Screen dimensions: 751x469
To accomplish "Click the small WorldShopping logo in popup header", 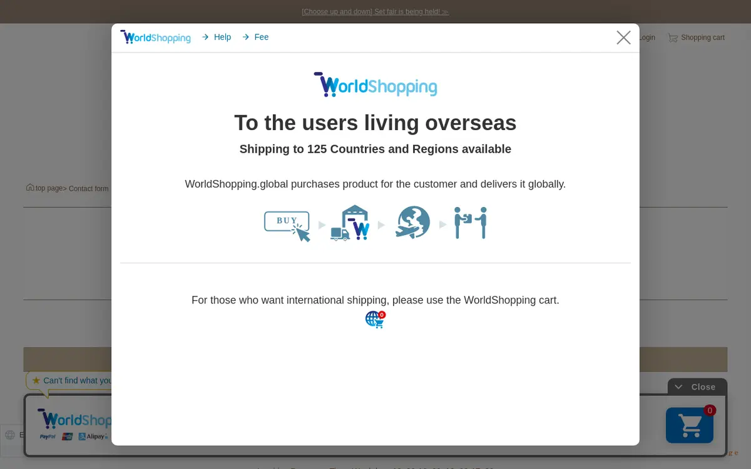I will point(155,37).
